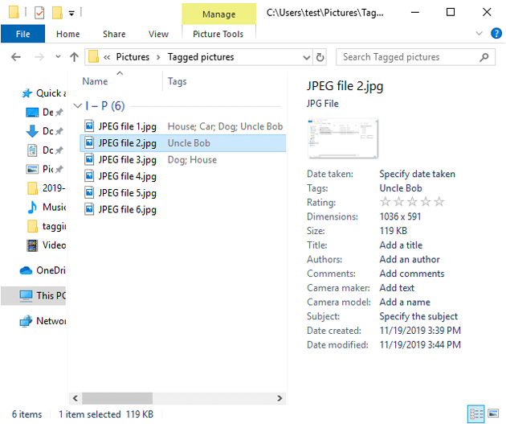
Task: Click the 'Dog; House' tags cell
Action: click(192, 159)
